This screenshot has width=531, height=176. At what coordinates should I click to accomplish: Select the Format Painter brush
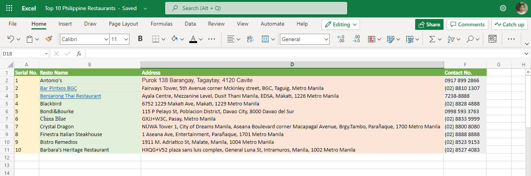coord(49,39)
